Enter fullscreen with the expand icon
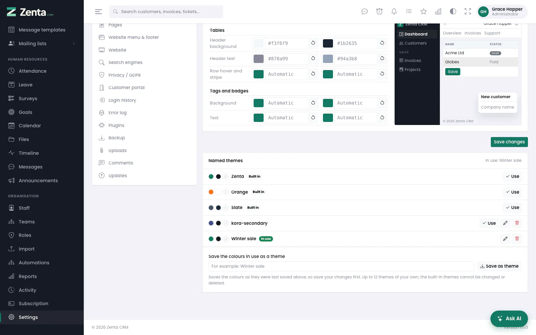536x335 pixels. (x=468, y=12)
